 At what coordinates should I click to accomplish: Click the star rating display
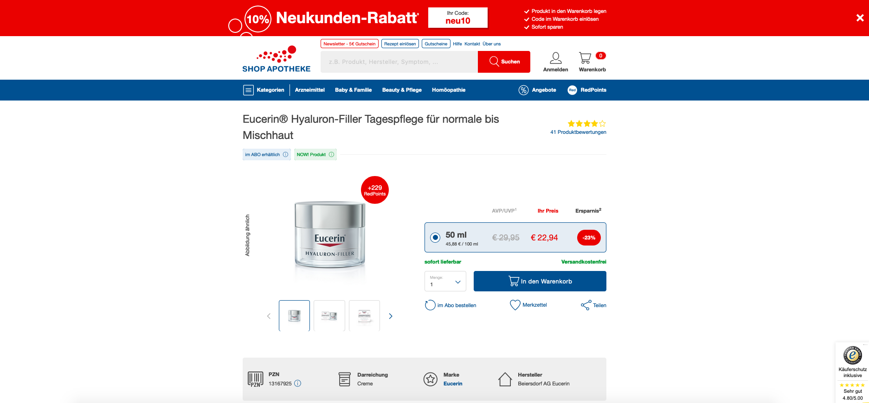(x=587, y=124)
